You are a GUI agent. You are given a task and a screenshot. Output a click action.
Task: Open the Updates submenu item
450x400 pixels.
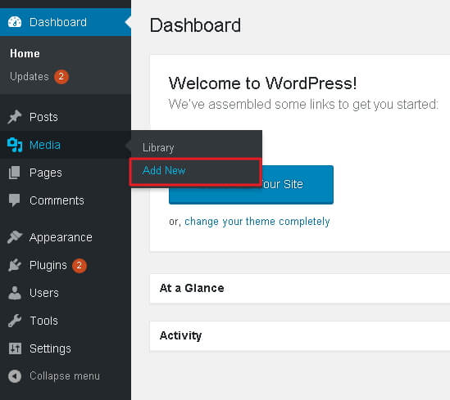tap(30, 77)
